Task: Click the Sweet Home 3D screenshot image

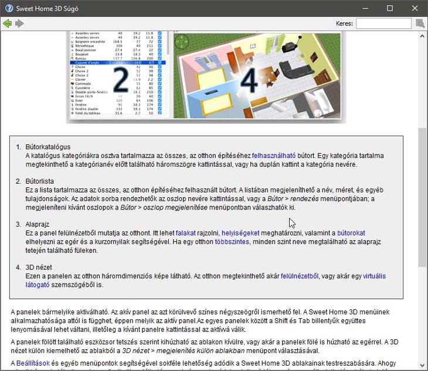Action: point(205,76)
